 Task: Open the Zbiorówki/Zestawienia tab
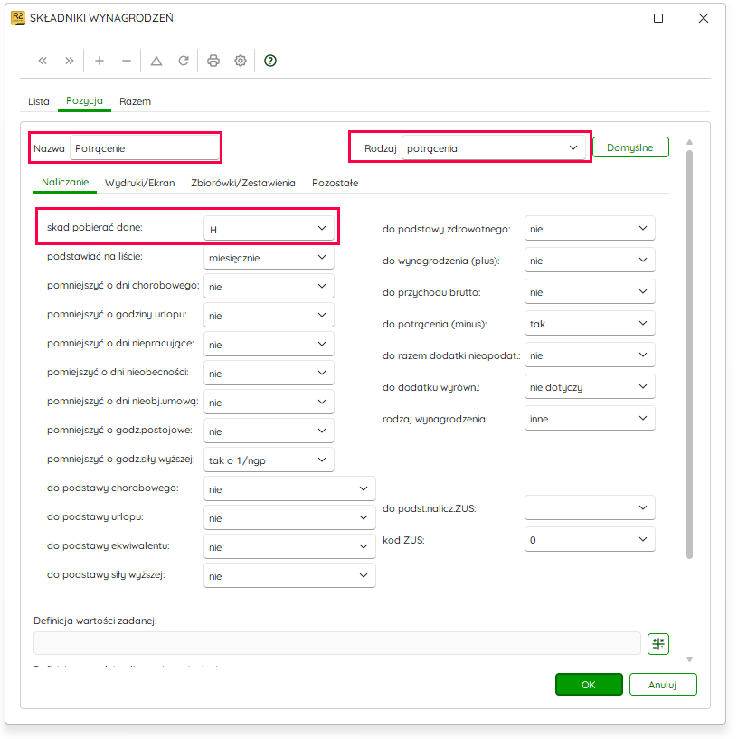coord(243,183)
